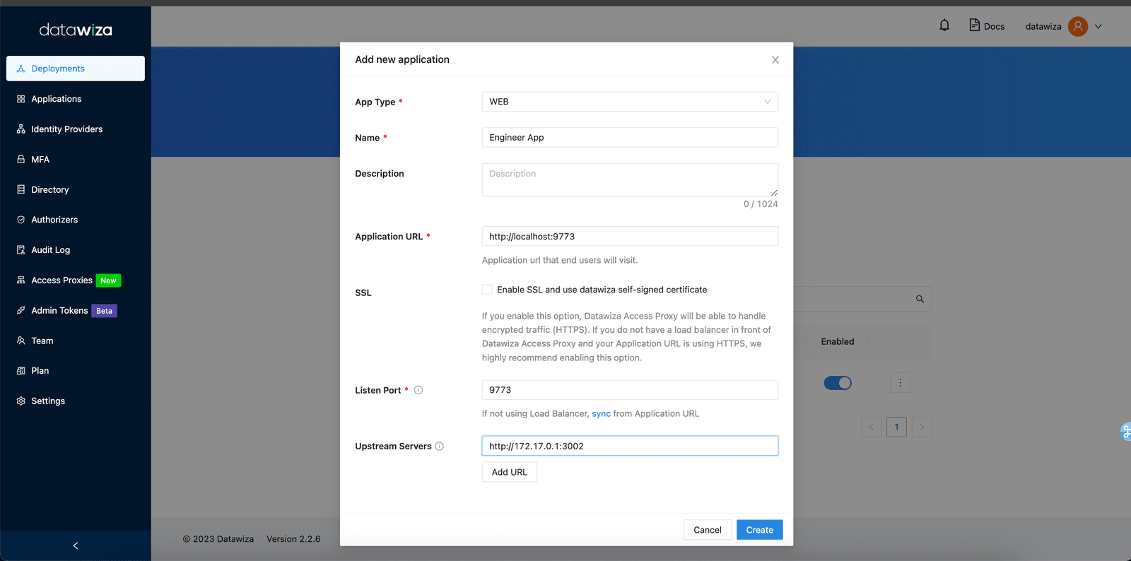Click the sync link
This screenshot has width=1131, height=561.
click(601, 413)
